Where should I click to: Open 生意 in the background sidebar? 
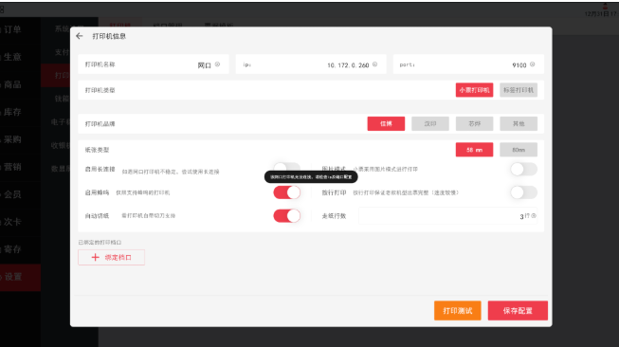pyautogui.click(x=11, y=57)
